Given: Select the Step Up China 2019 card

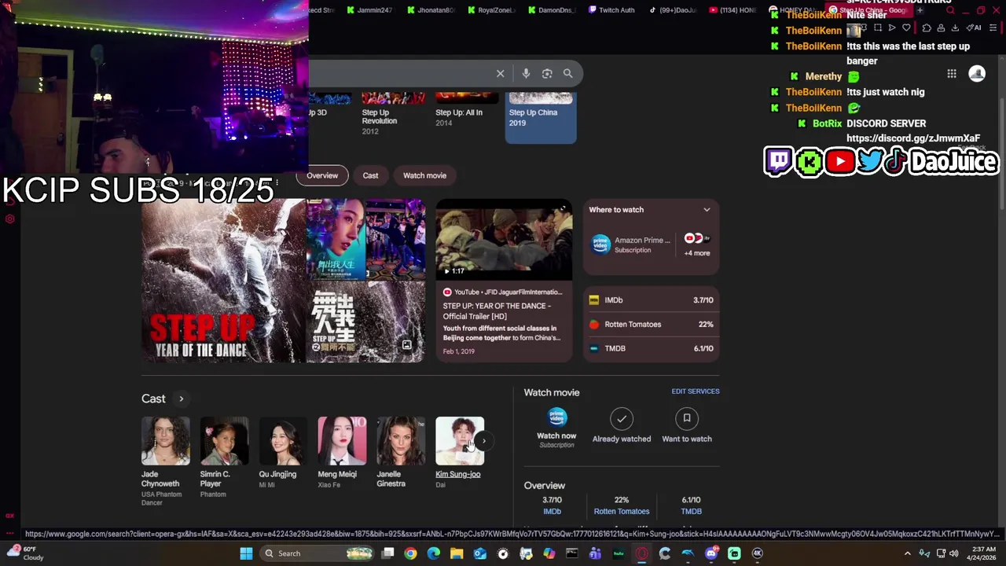Looking at the screenshot, I should click(541, 117).
